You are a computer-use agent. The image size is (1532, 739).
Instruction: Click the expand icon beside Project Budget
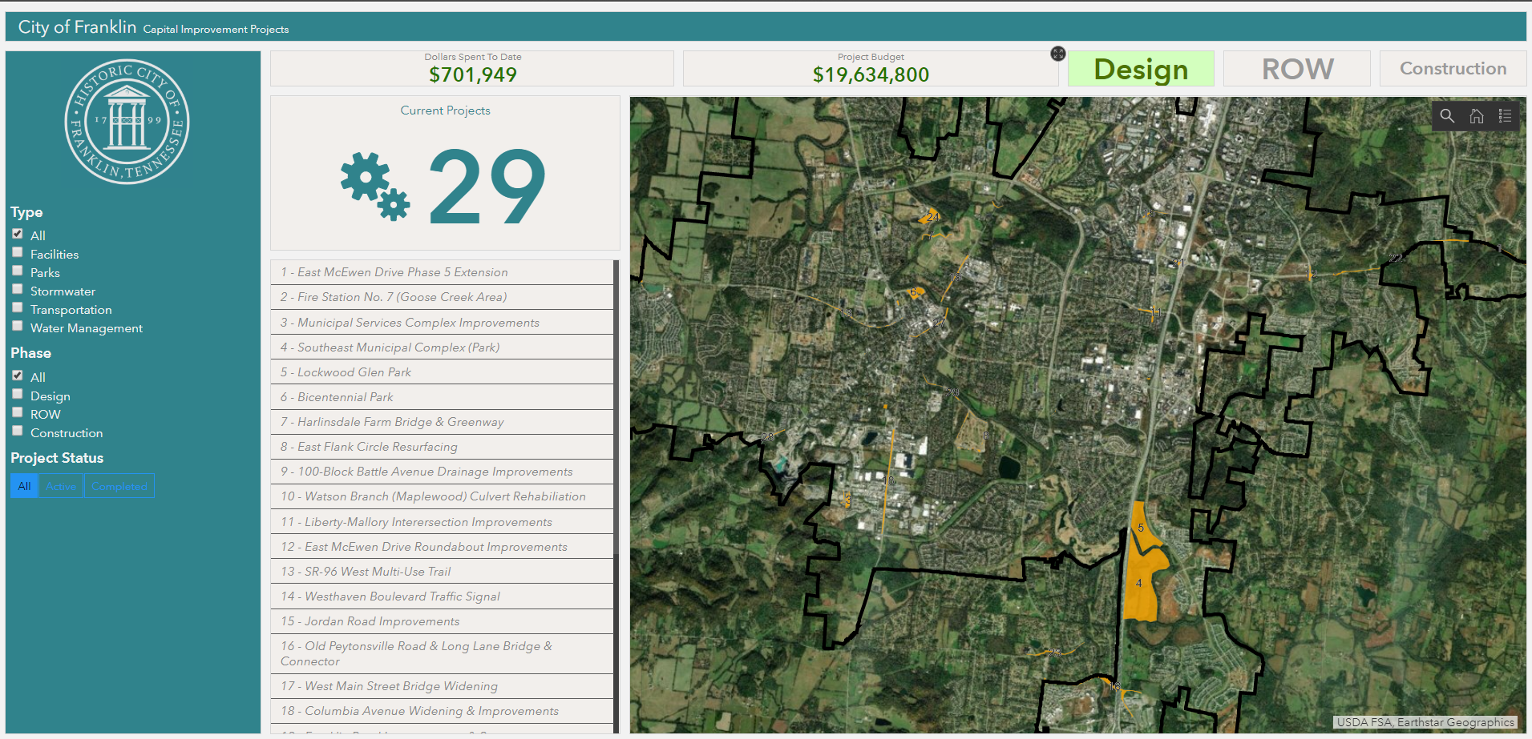click(1057, 54)
